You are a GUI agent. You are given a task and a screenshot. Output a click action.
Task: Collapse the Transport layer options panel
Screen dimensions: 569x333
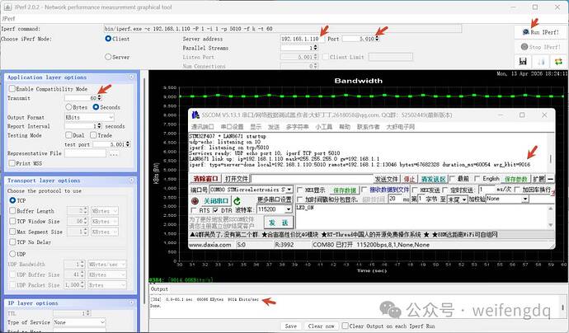coord(131,181)
